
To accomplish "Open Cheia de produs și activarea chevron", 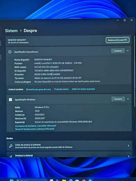I will click(129, 146).
